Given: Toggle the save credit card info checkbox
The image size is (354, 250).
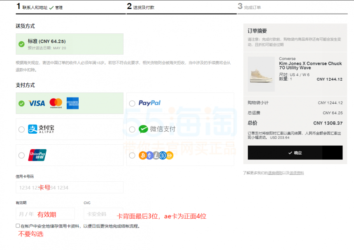Looking at the screenshot, I should pyautogui.click(x=18, y=226).
